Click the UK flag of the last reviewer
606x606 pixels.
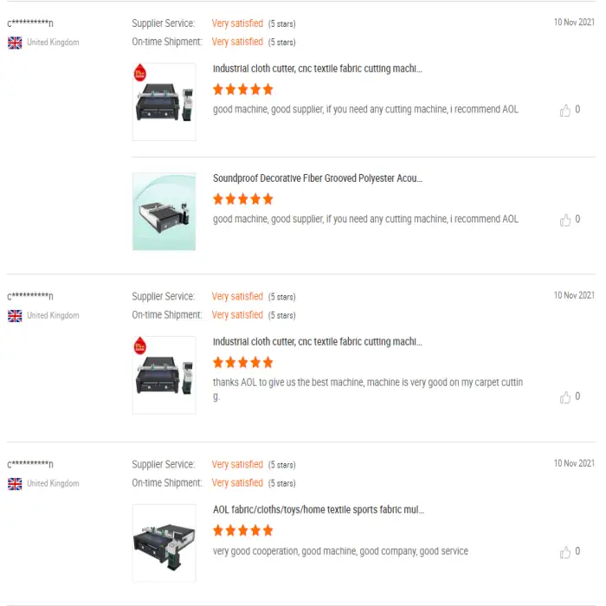point(15,484)
